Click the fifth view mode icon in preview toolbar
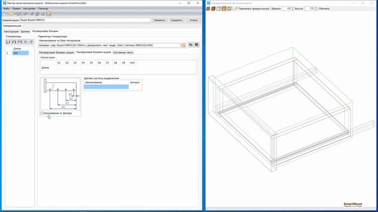Screen dimensions: 378x212 coord(229,9)
